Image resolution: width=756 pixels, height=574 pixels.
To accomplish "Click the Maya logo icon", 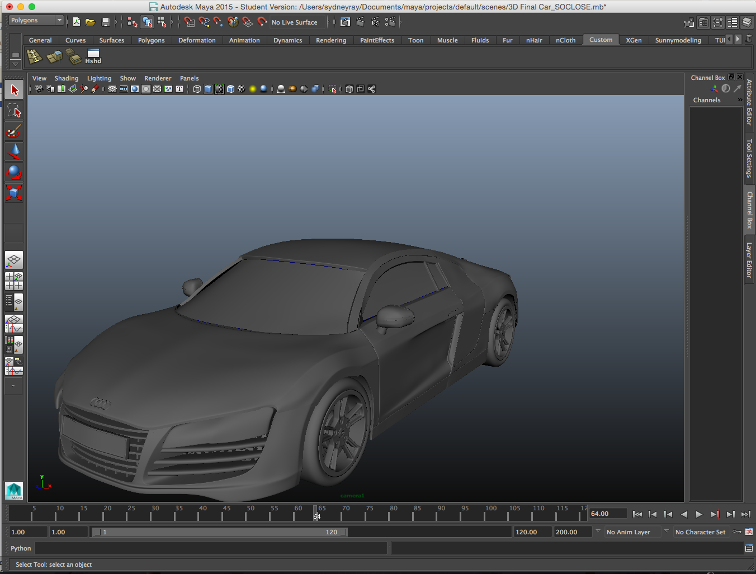I will tap(14, 491).
